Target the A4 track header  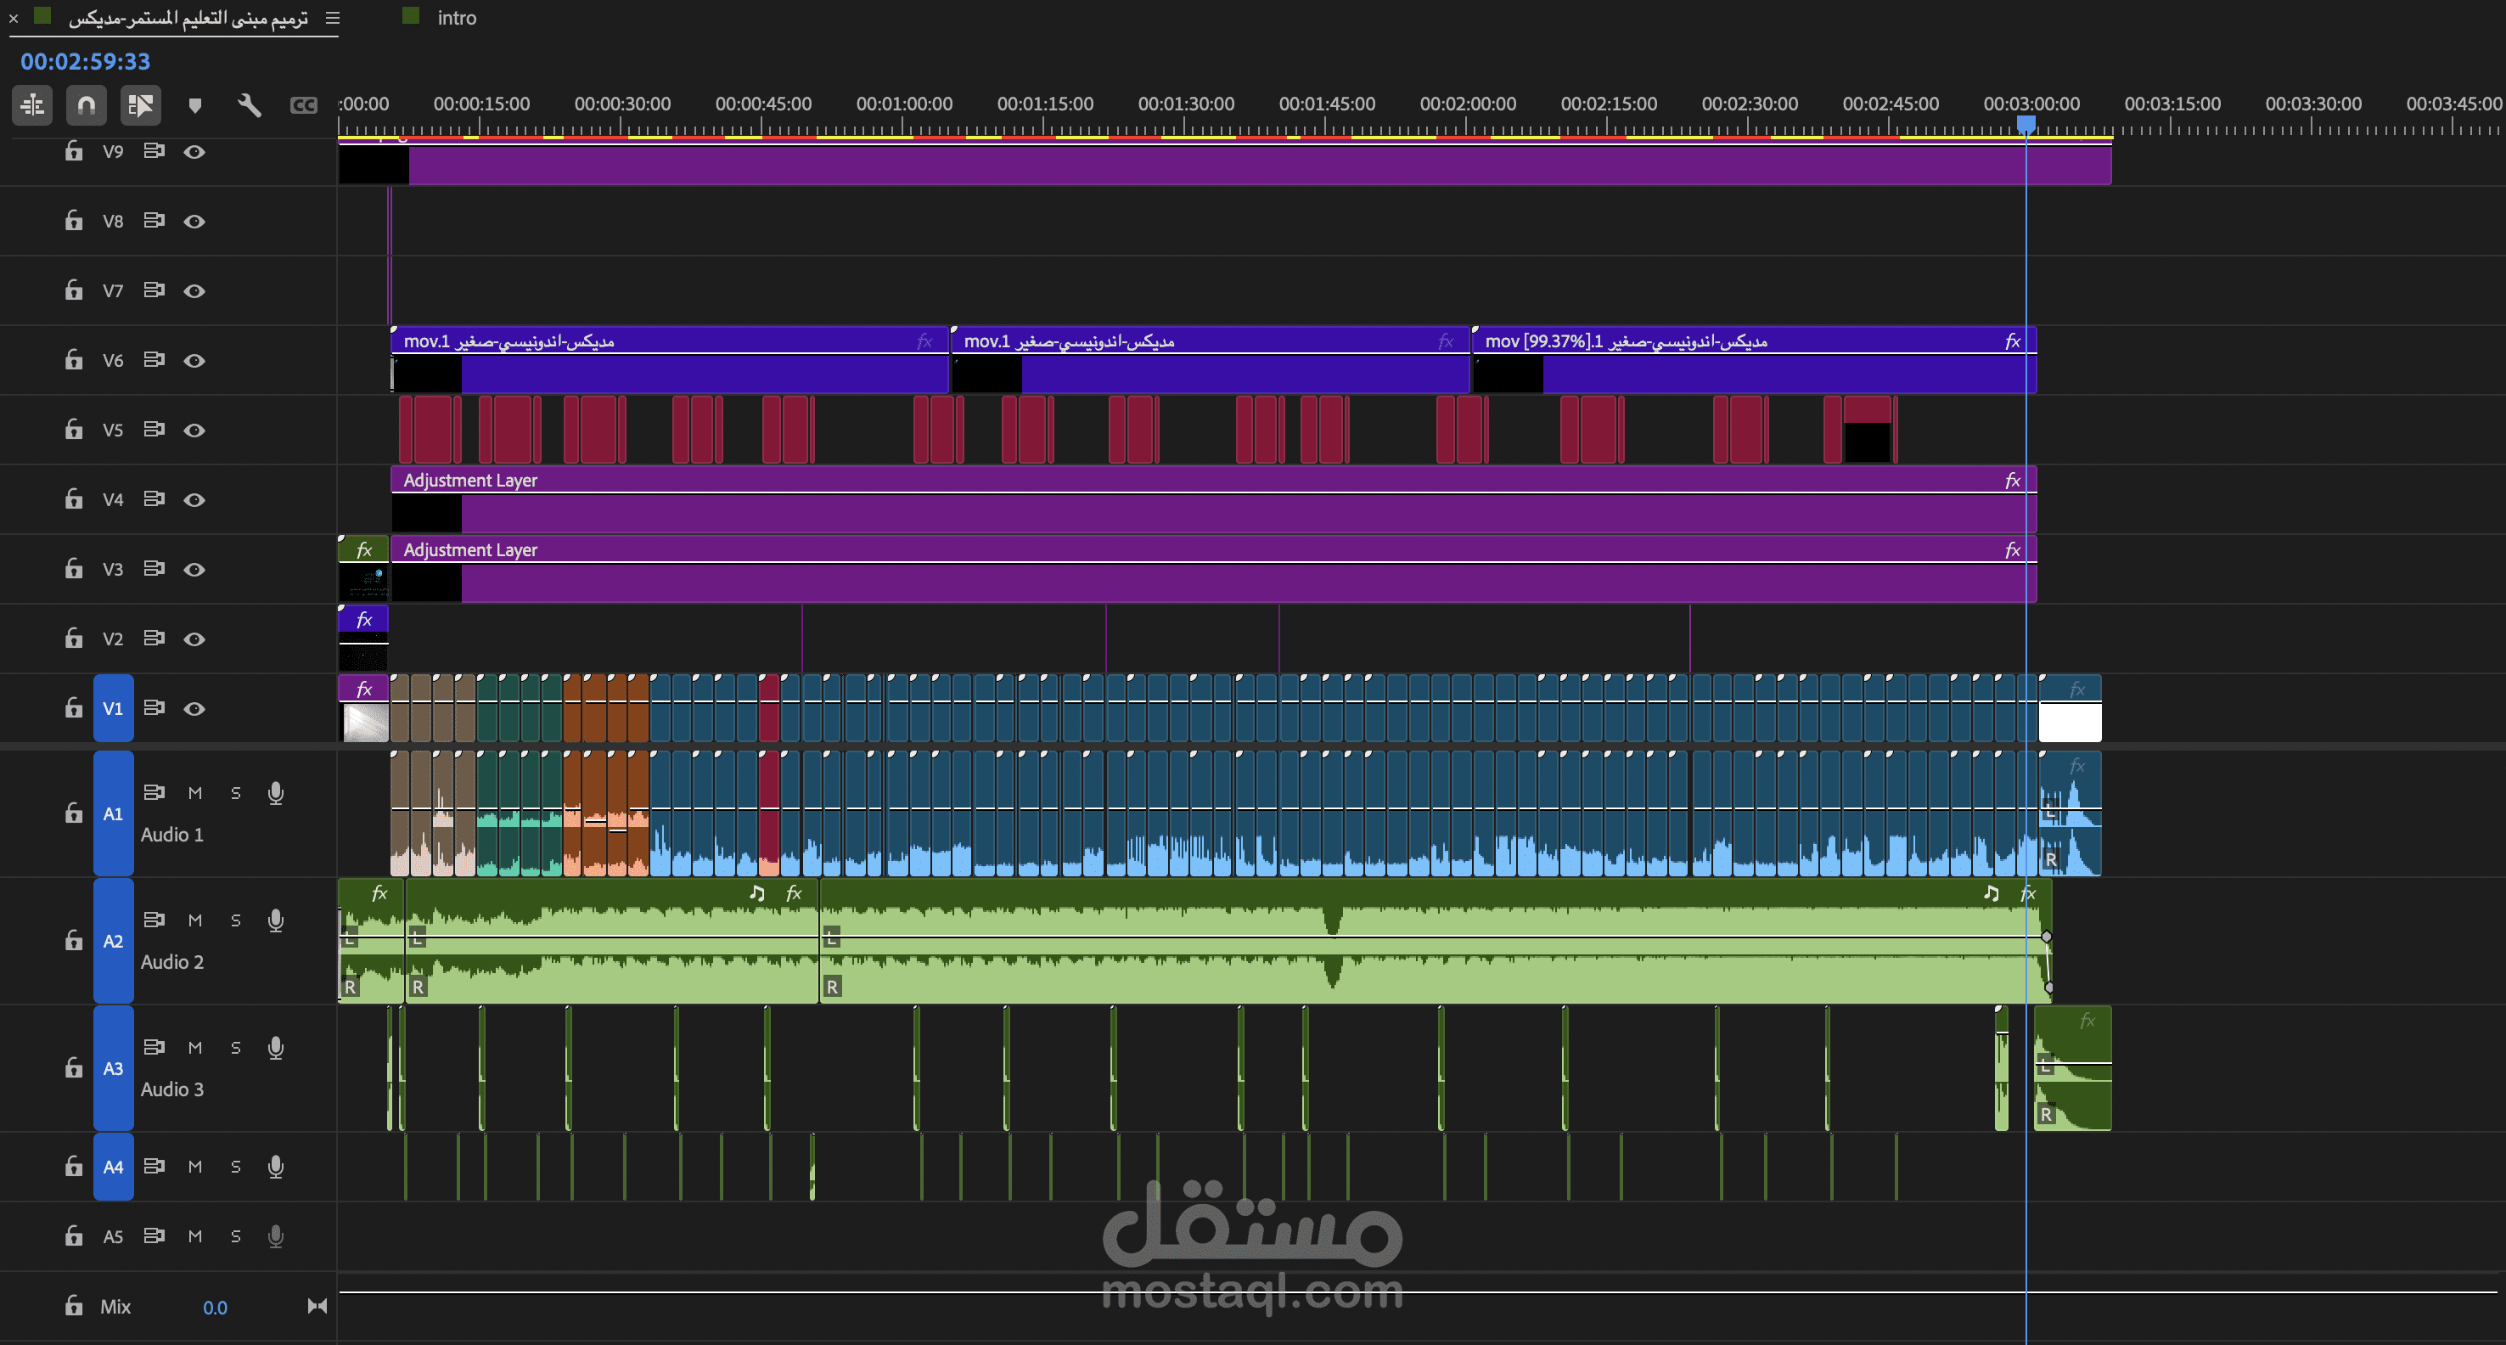113,1167
